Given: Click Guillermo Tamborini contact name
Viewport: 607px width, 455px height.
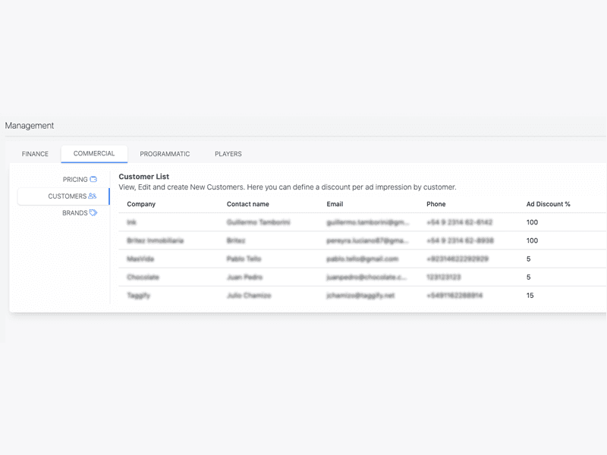Looking at the screenshot, I should click(258, 222).
